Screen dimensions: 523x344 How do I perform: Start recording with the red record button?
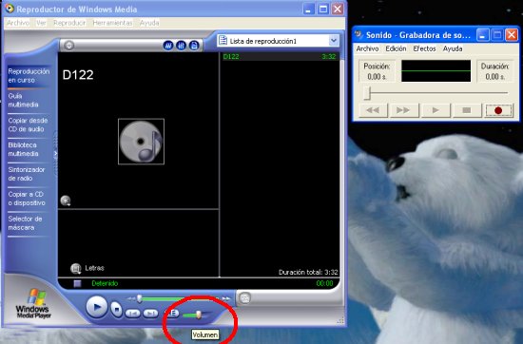[x=498, y=110]
